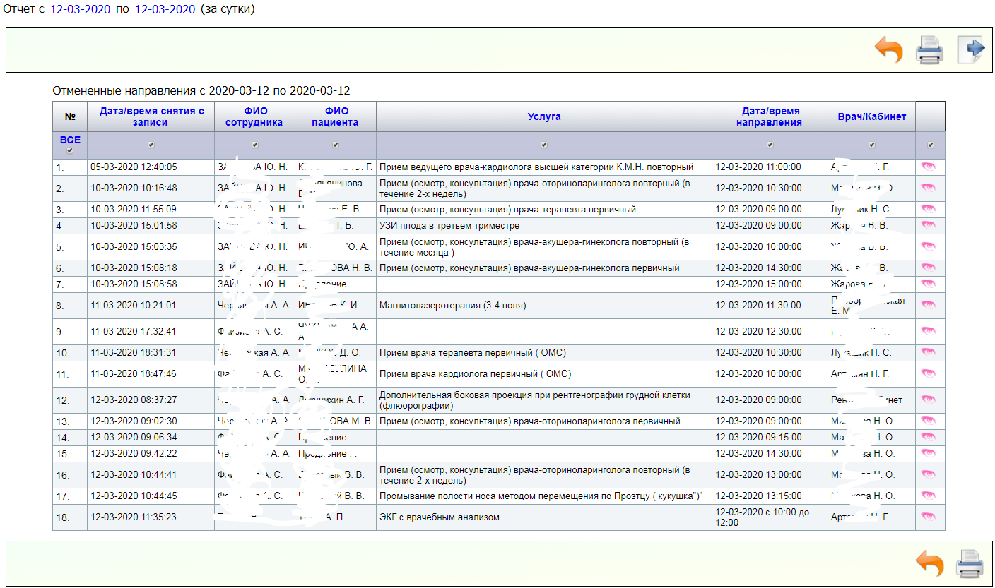This screenshot has height=588, width=995.
Task: Click the 'Дата/время направления' column header
Action: tap(770, 116)
